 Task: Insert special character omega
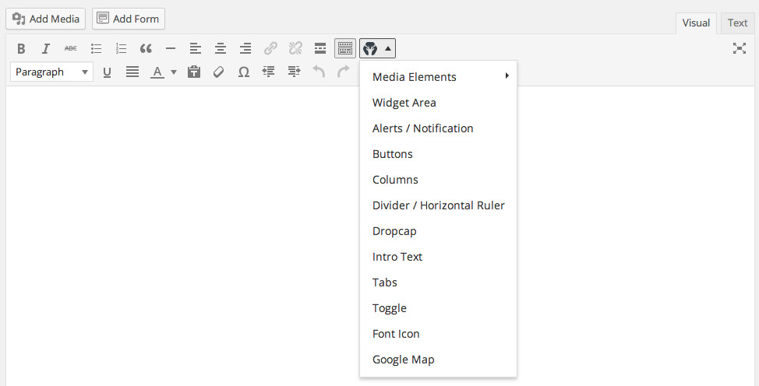[244, 72]
